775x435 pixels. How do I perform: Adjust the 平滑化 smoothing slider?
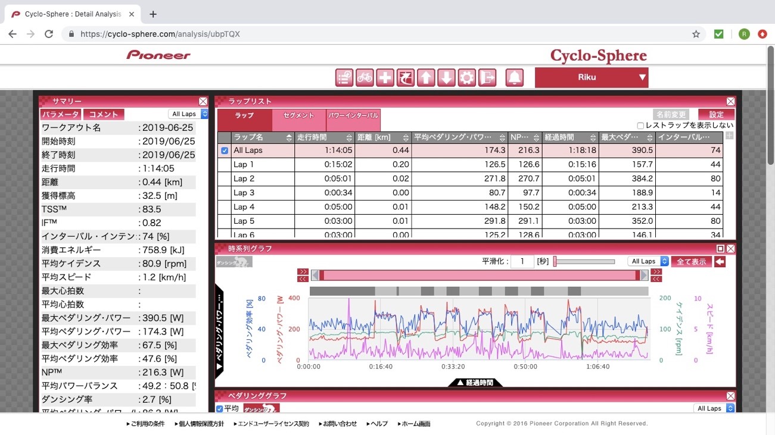(555, 261)
